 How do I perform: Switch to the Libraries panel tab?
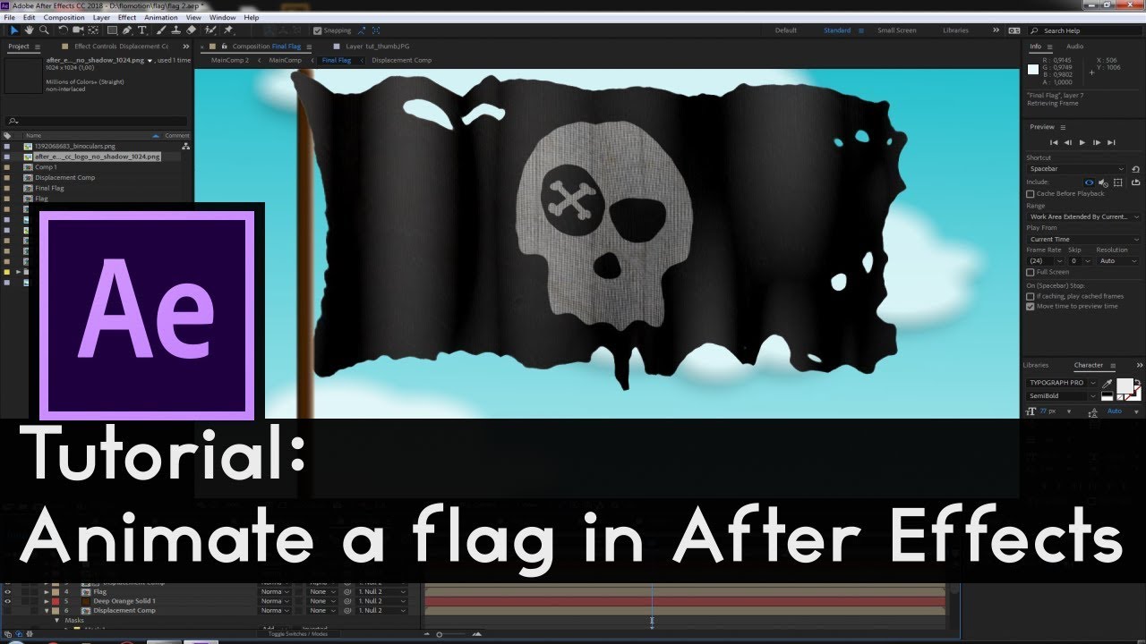point(1035,365)
